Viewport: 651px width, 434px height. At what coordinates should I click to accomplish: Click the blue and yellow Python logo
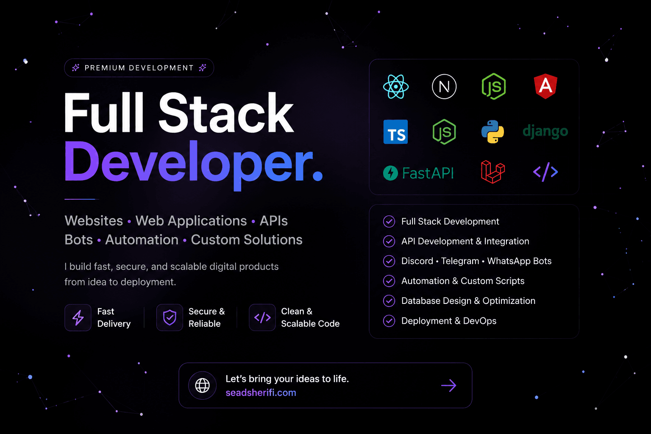(492, 131)
